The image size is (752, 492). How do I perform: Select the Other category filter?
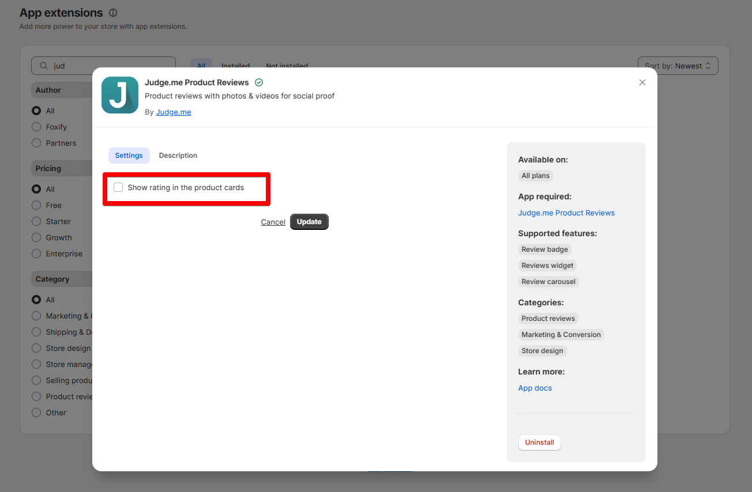[x=36, y=412]
